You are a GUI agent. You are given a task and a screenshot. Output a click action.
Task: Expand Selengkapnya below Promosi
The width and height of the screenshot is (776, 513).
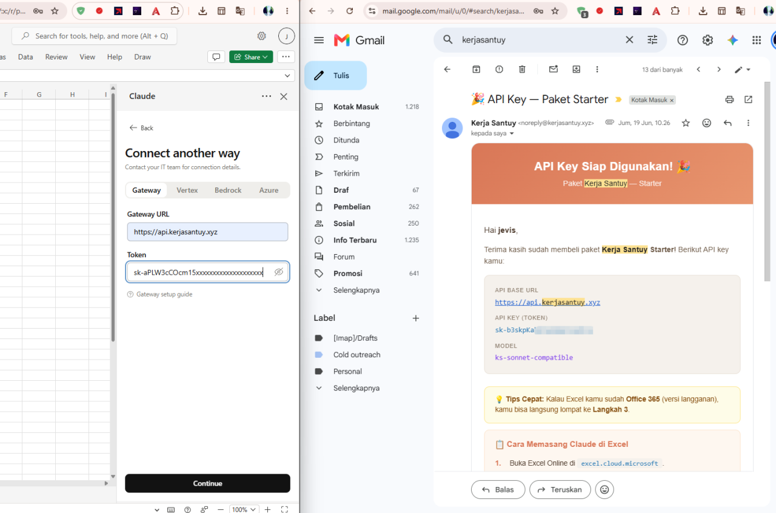(356, 290)
